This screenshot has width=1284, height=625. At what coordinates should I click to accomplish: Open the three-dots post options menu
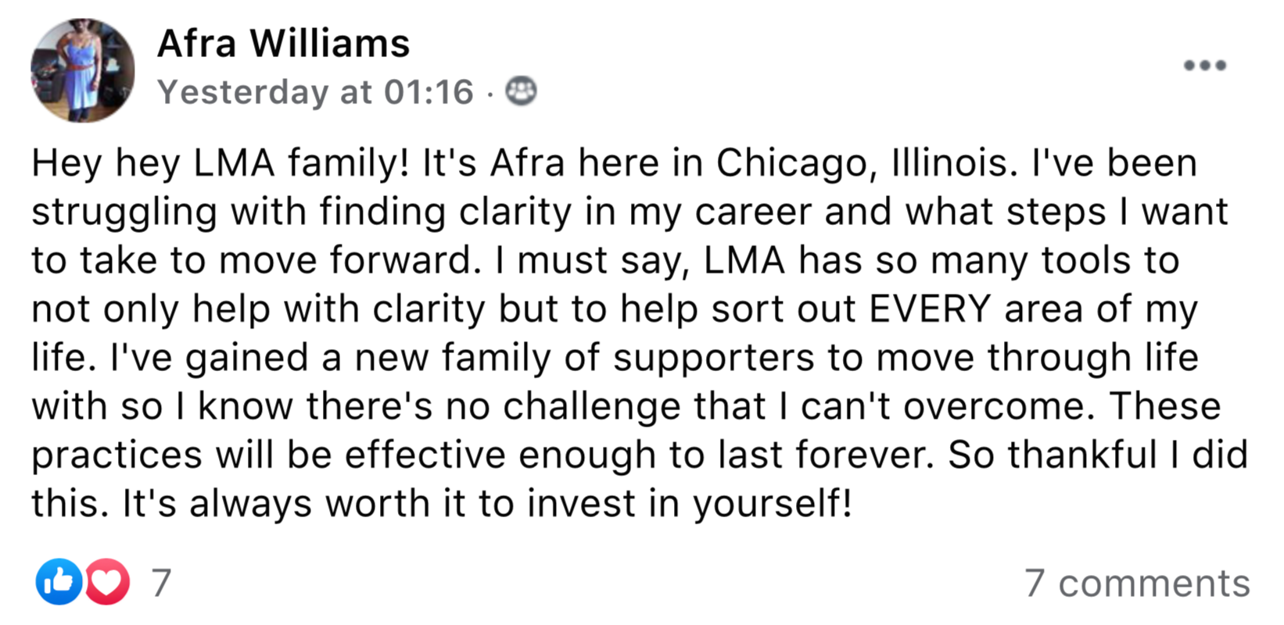(1204, 65)
